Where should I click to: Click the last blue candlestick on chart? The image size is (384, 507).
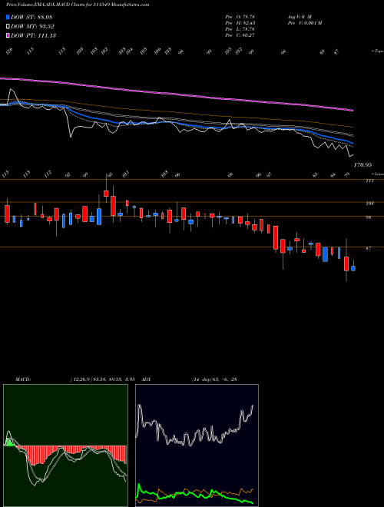tap(353, 268)
